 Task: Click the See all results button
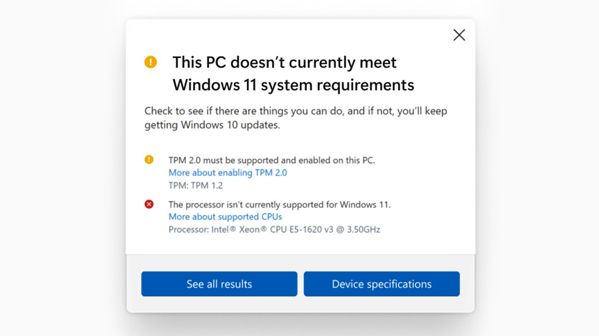click(219, 284)
